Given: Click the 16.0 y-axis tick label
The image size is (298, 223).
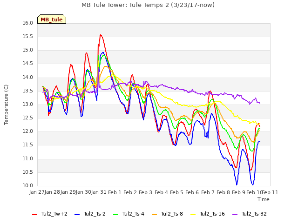Looking at the screenshot, I should 28,23.
